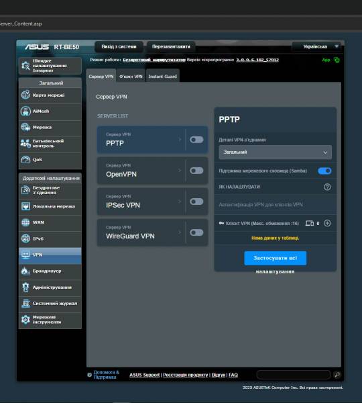The height and width of the screenshot is (403, 362).
Task: Click the search magnifier icon in footer
Action: 337,375
